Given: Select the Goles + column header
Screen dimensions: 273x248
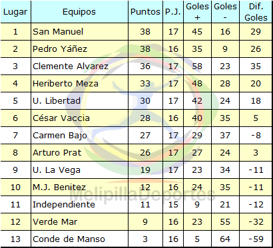Looking at the screenshot, I should tap(197, 12).
